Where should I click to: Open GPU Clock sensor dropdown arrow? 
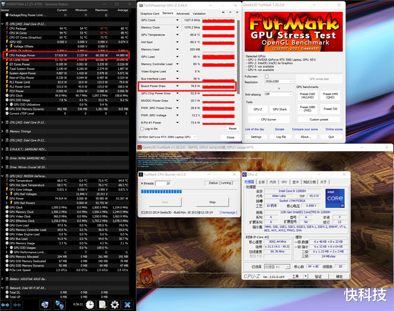(177, 20)
